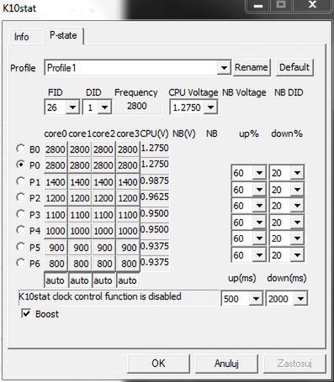
Task: Click P3 row core2 1100 cell
Action: [x=103, y=215]
